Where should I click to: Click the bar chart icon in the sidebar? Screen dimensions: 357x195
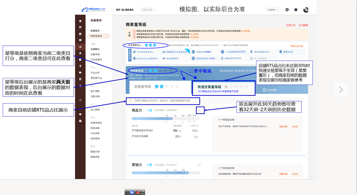tap(80, 47)
